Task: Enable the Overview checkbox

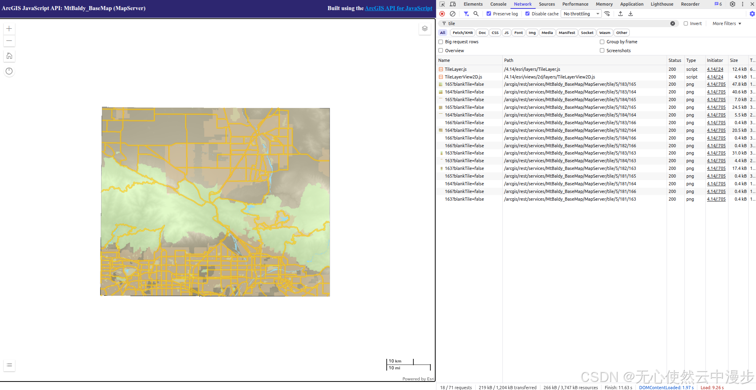Action: click(441, 51)
